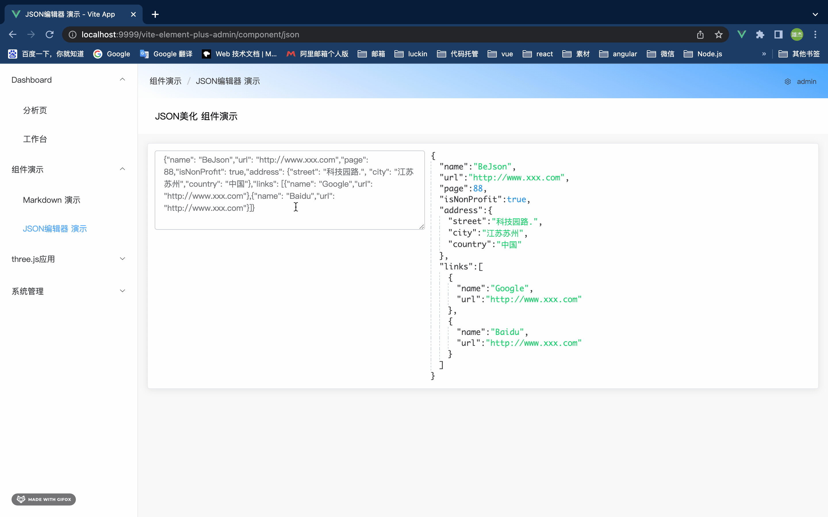Image resolution: width=828 pixels, height=517 pixels.
Task: Select the 工作台 menu item
Action: tap(35, 139)
